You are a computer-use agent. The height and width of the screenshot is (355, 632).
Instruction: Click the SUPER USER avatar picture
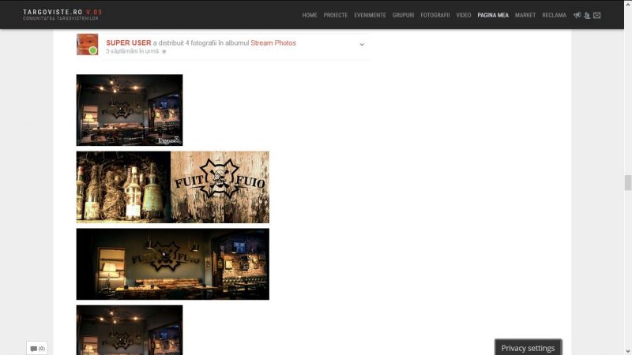point(88,44)
